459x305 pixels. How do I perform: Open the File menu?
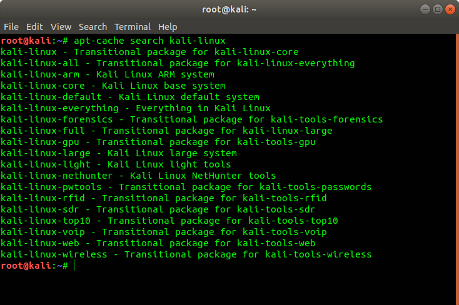11,27
